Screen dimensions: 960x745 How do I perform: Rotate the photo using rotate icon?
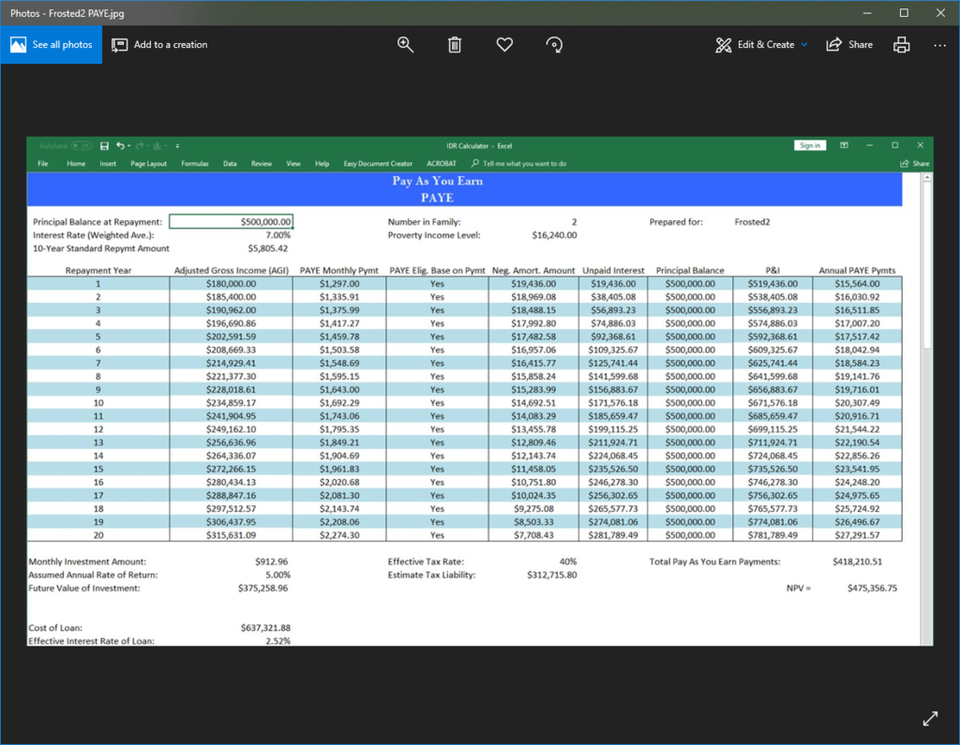[x=554, y=45]
